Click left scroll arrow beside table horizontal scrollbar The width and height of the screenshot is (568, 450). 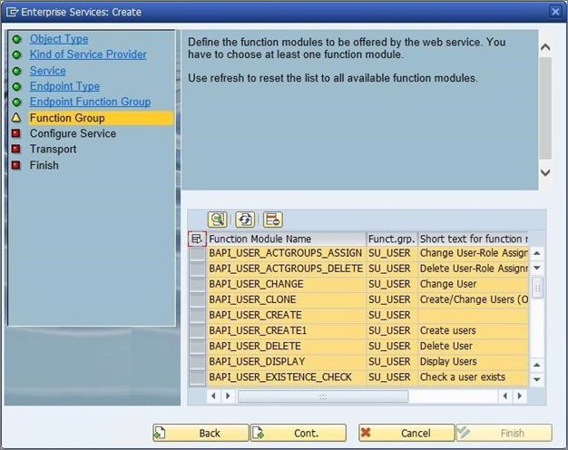(213, 396)
